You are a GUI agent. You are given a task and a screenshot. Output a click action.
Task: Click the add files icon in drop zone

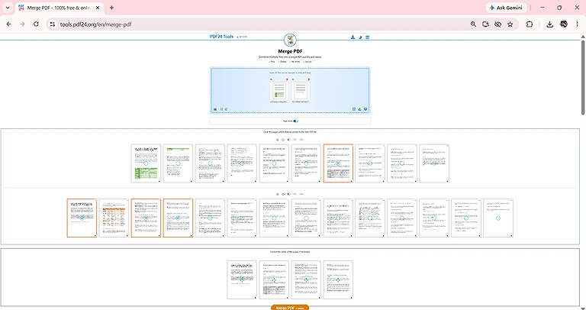(x=215, y=109)
